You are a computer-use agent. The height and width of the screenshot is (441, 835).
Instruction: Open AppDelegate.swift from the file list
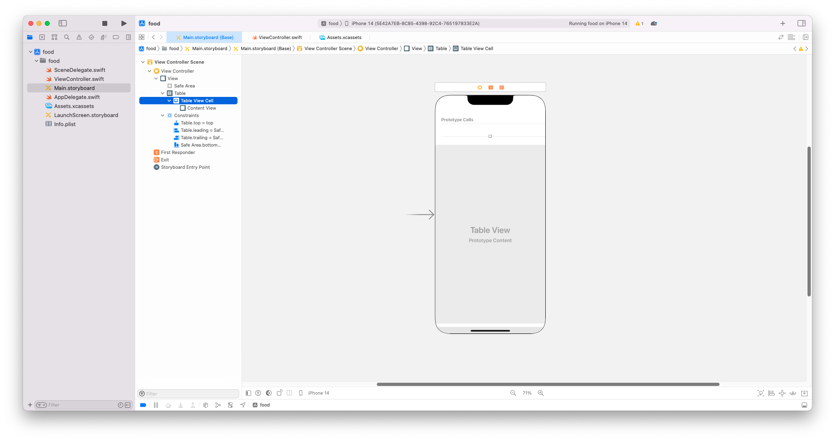tap(77, 97)
